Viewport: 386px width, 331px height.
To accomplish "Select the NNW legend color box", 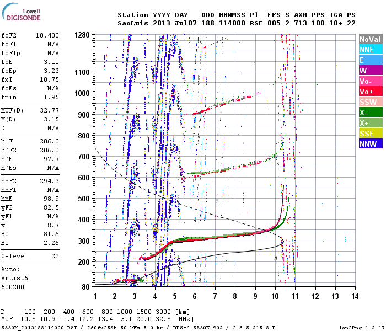I will pos(371,143).
